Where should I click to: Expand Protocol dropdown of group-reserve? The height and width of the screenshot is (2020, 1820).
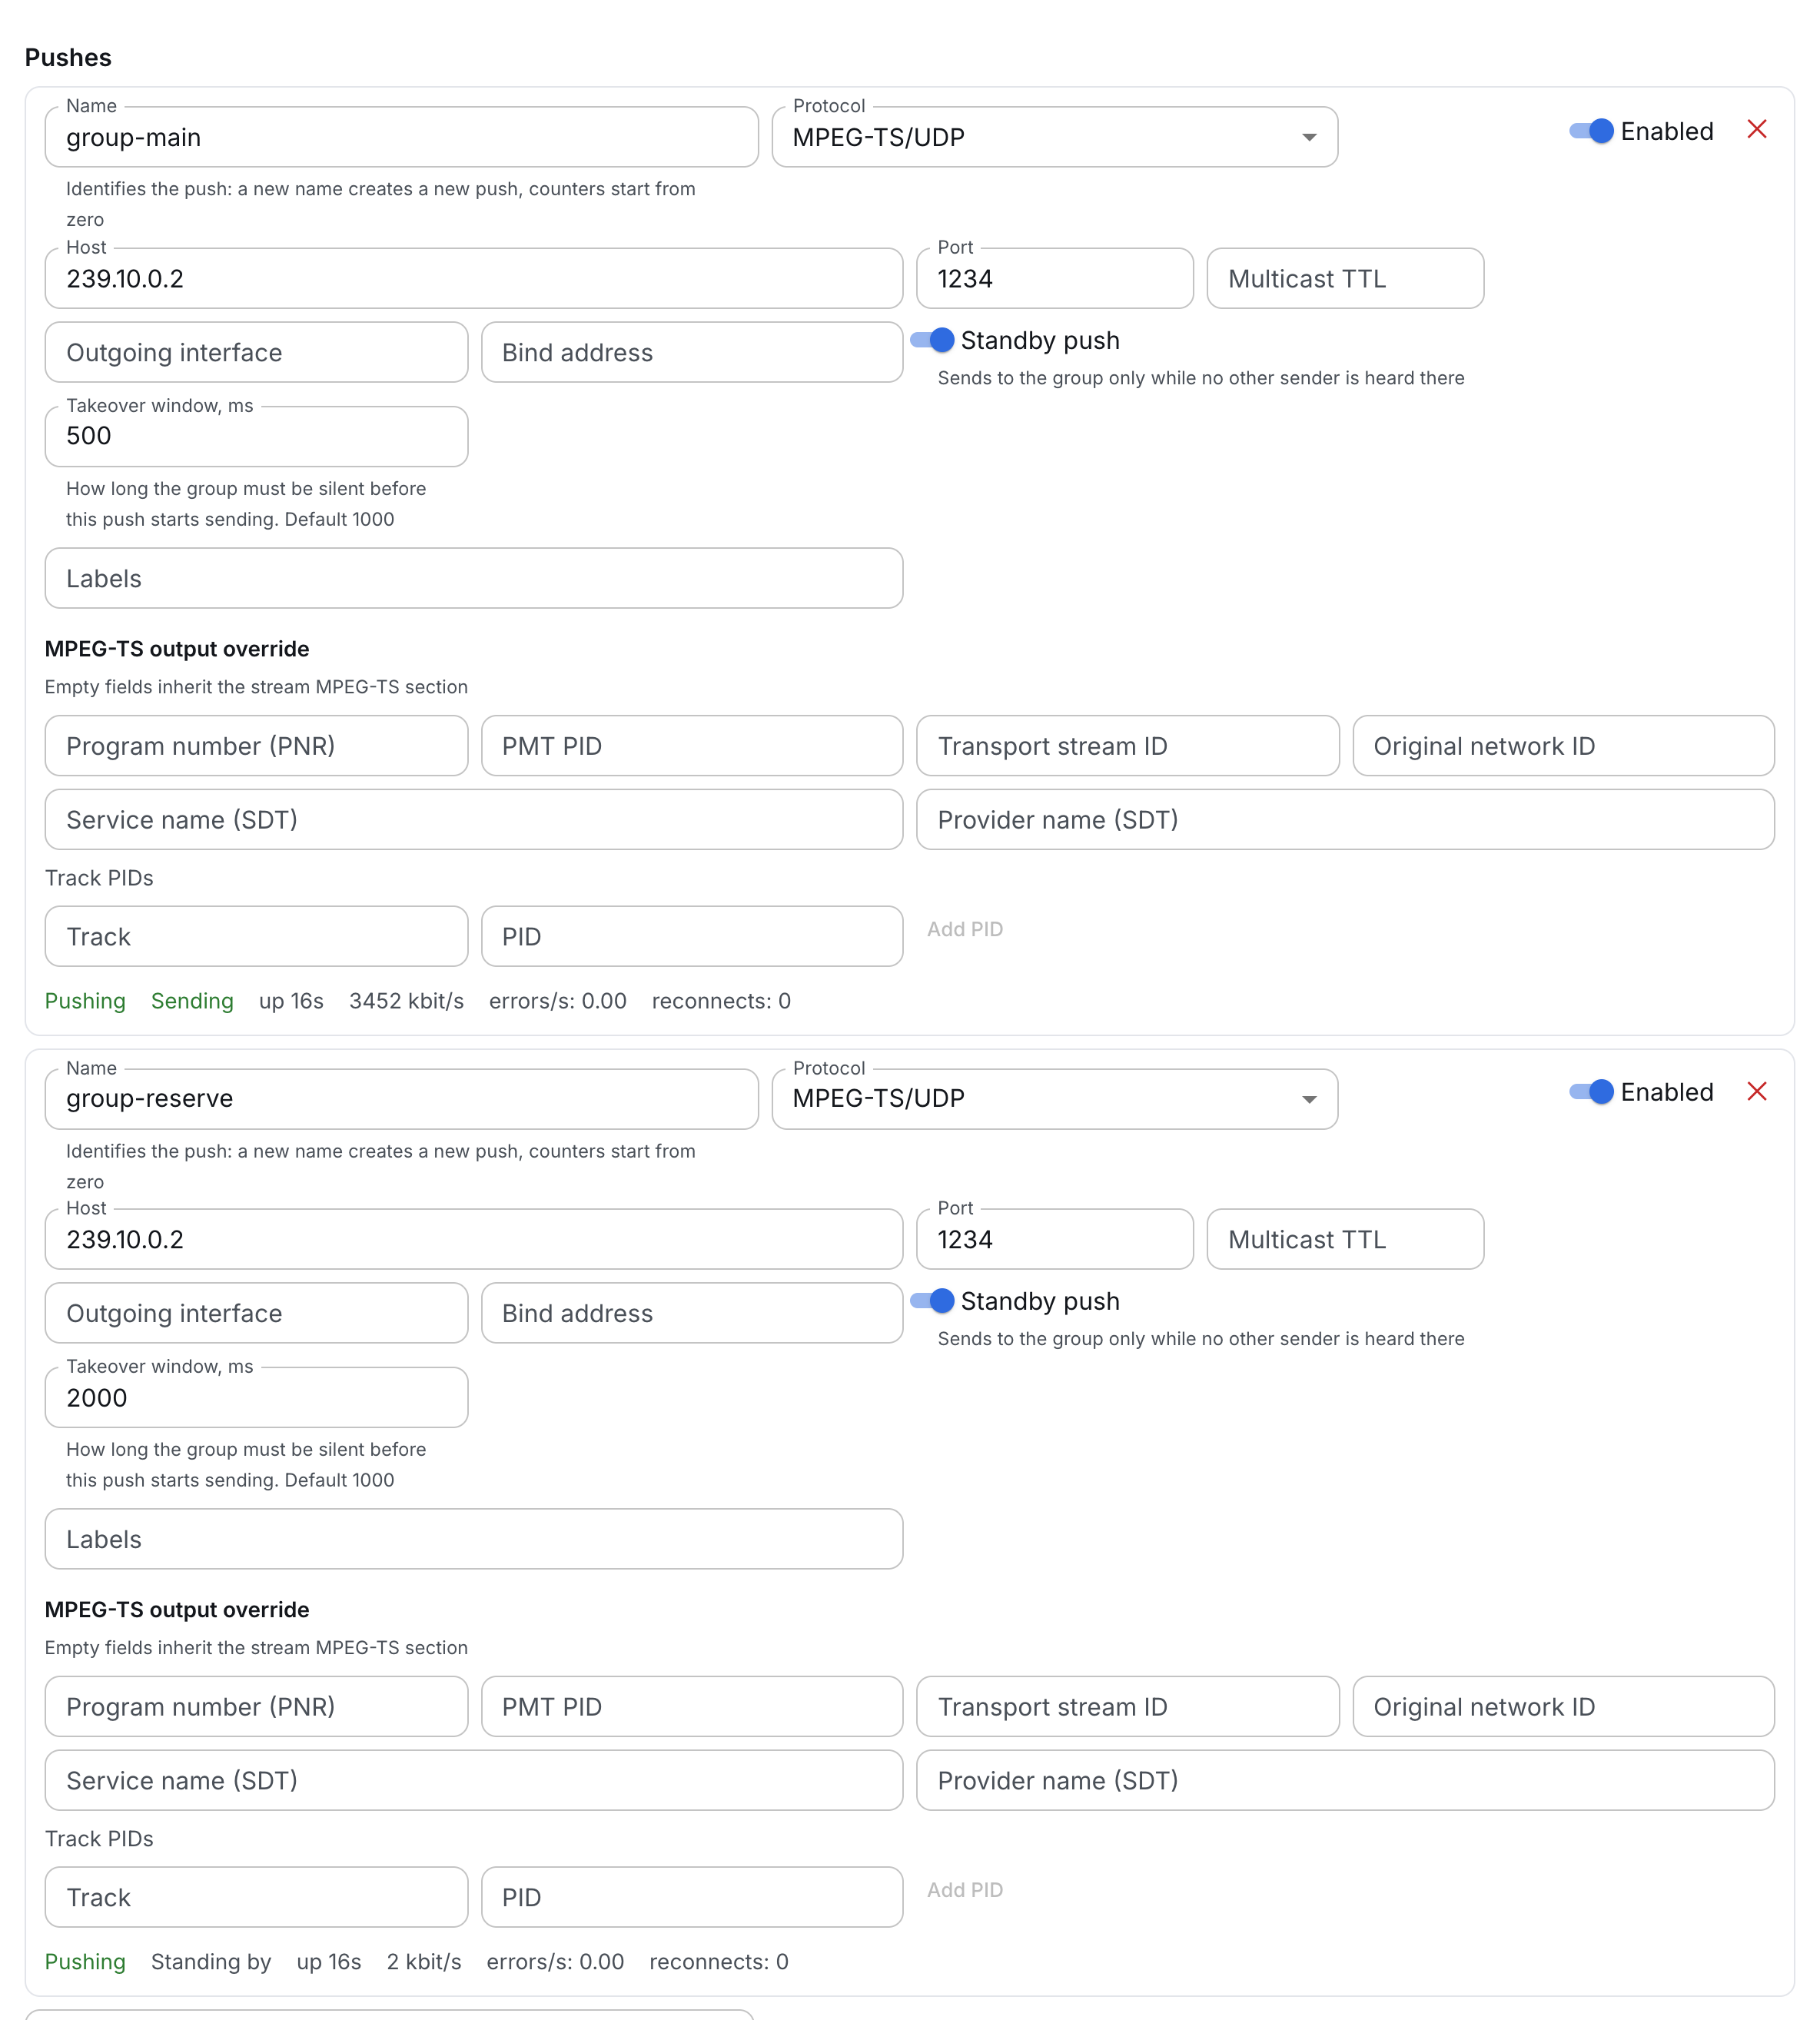(x=1054, y=1098)
